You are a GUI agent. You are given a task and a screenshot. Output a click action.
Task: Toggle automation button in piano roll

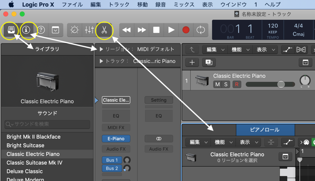point(288,142)
